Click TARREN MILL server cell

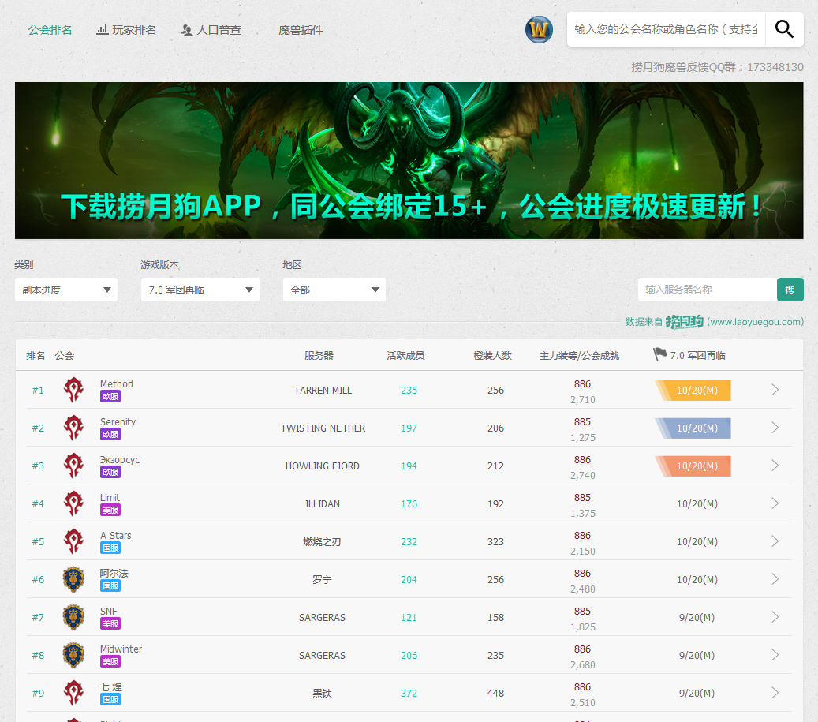(323, 391)
